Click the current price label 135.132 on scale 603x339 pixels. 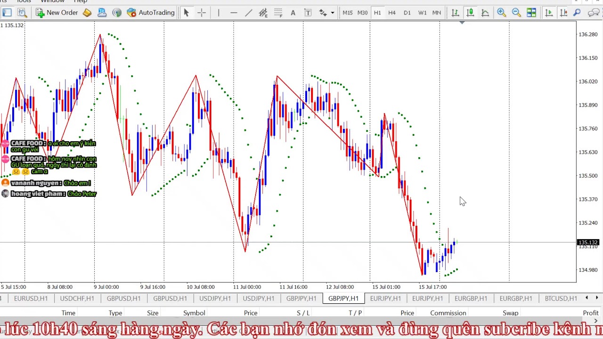[587, 242]
